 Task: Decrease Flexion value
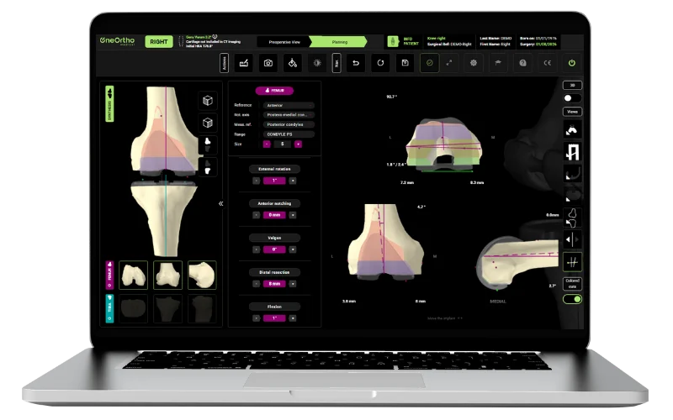pos(257,318)
